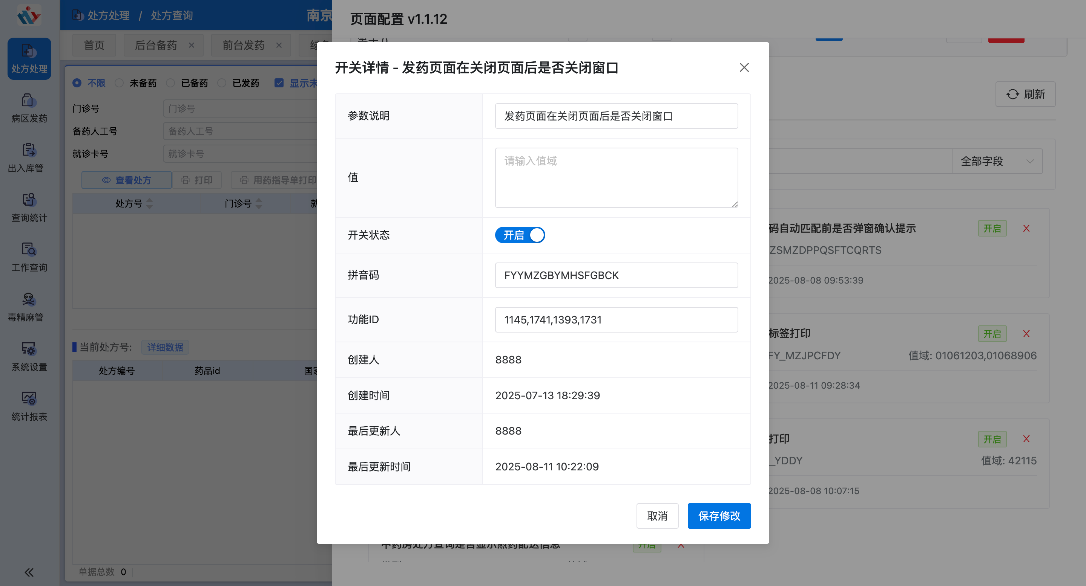Select the 毒精麻管 module icon
The image size is (1086, 586).
pos(28,307)
